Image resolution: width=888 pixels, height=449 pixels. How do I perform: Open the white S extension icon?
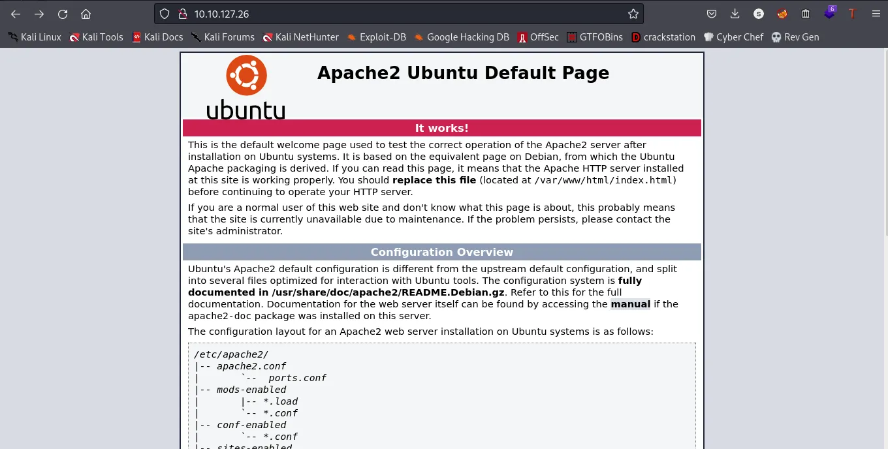tap(758, 14)
